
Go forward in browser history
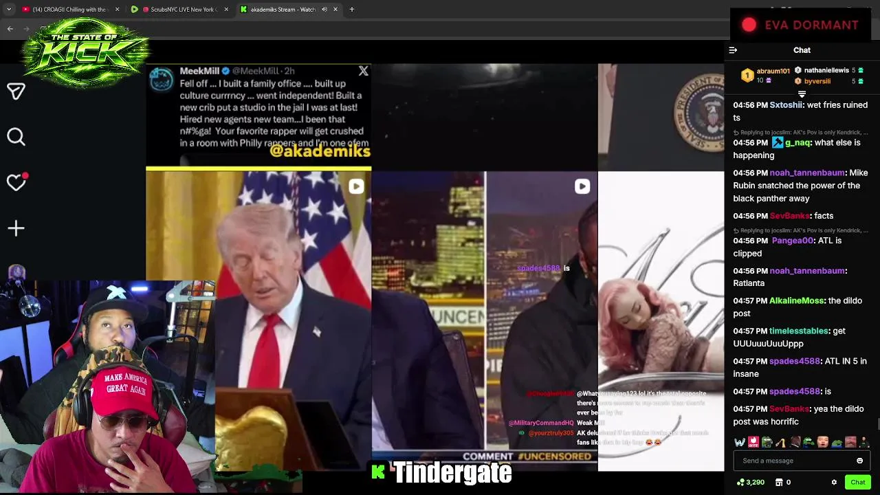click(27, 28)
